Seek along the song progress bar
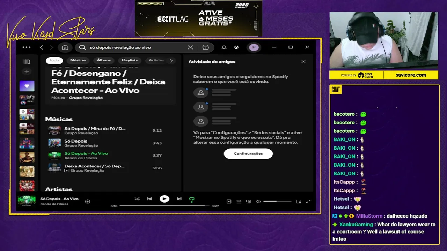Image resolution: width=447 pixels, height=251 pixels. [164, 206]
